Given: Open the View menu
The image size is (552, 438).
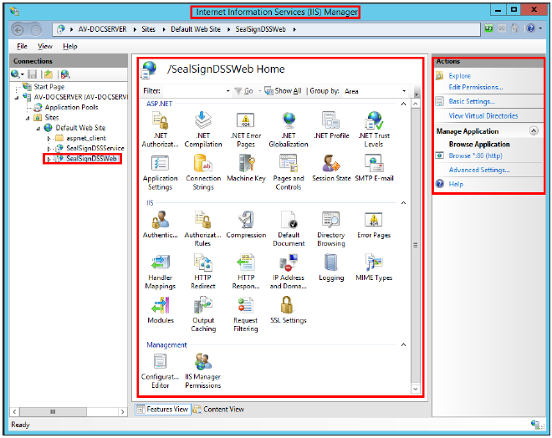Looking at the screenshot, I should coord(44,46).
